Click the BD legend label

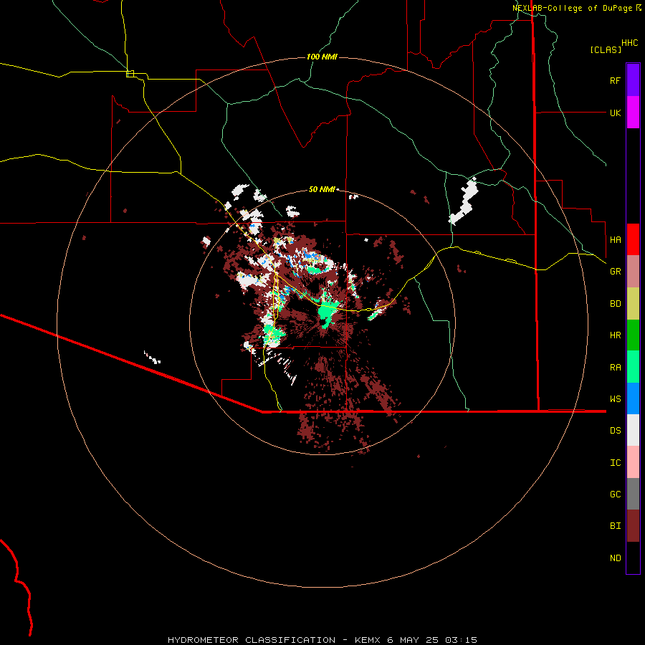click(615, 304)
